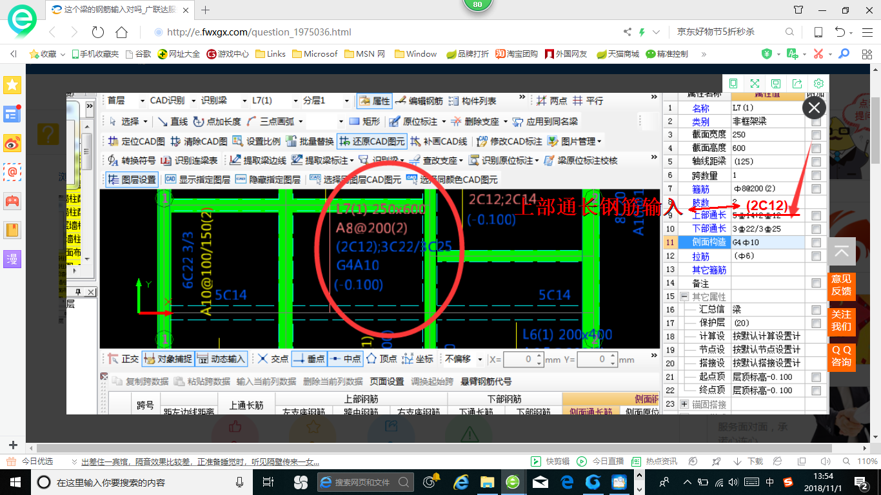Close the image preview with the X
Viewport: 881px width, 495px height.
tap(815, 108)
